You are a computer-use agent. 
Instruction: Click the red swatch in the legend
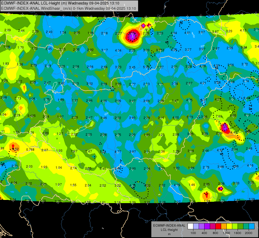point(218,226)
